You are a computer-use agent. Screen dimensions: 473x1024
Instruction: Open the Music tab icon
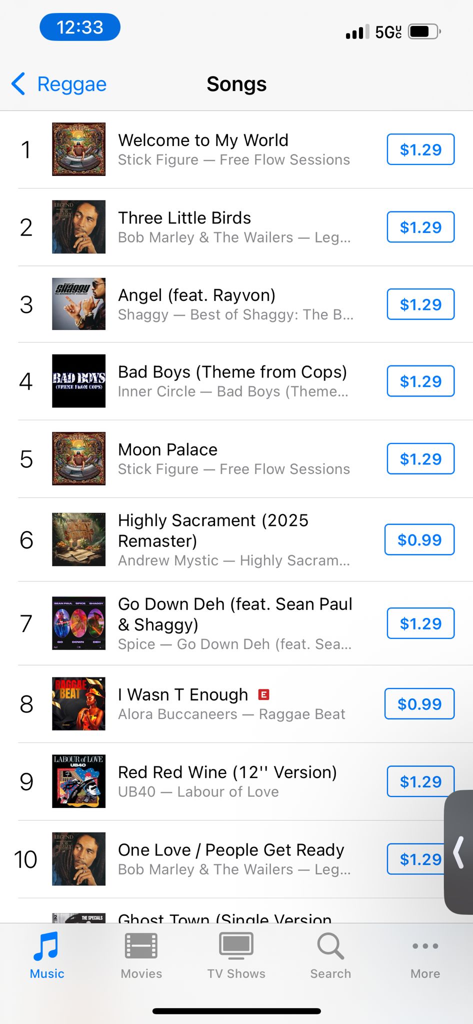[x=46, y=946]
